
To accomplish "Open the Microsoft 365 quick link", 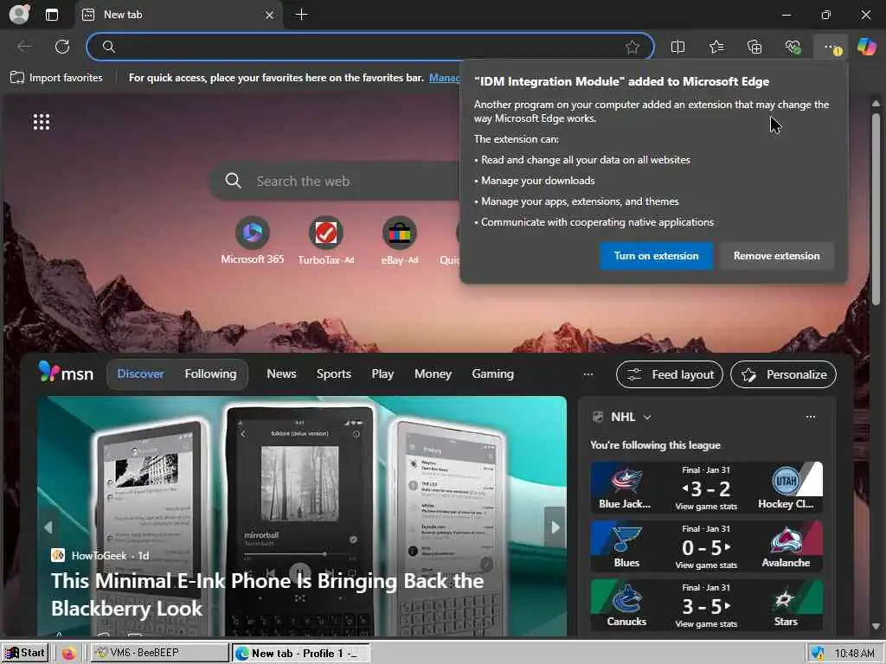I will tap(252, 240).
